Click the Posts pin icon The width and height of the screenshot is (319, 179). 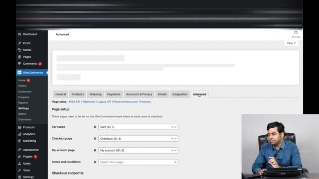click(19, 43)
